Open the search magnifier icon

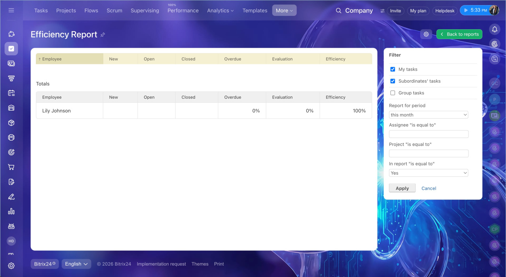pos(338,11)
